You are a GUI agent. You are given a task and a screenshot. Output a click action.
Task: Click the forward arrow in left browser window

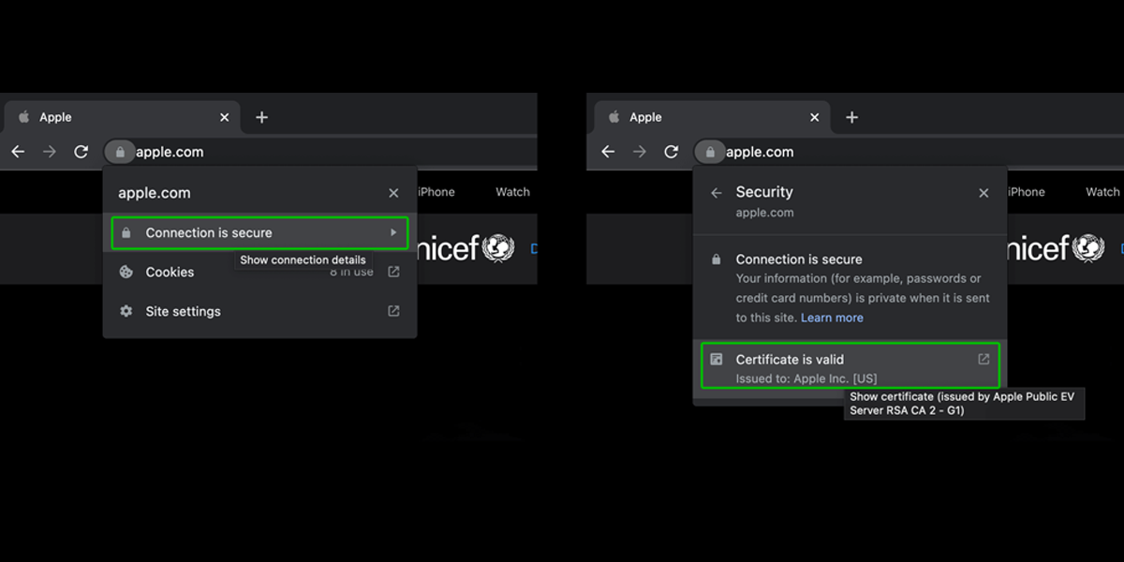click(x=50, y=152)
